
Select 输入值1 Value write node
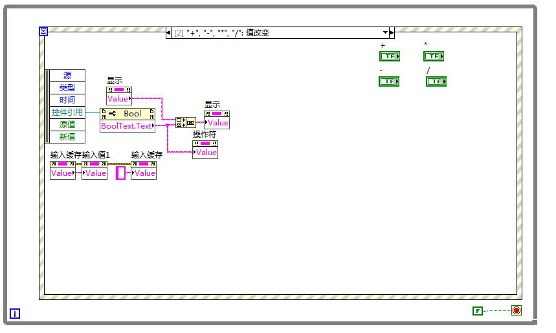tap(95, 171)
